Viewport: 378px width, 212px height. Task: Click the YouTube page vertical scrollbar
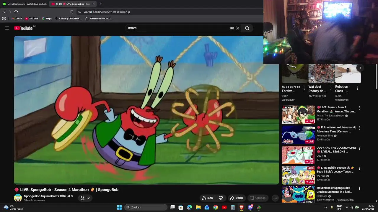click(x=377, y=77)
